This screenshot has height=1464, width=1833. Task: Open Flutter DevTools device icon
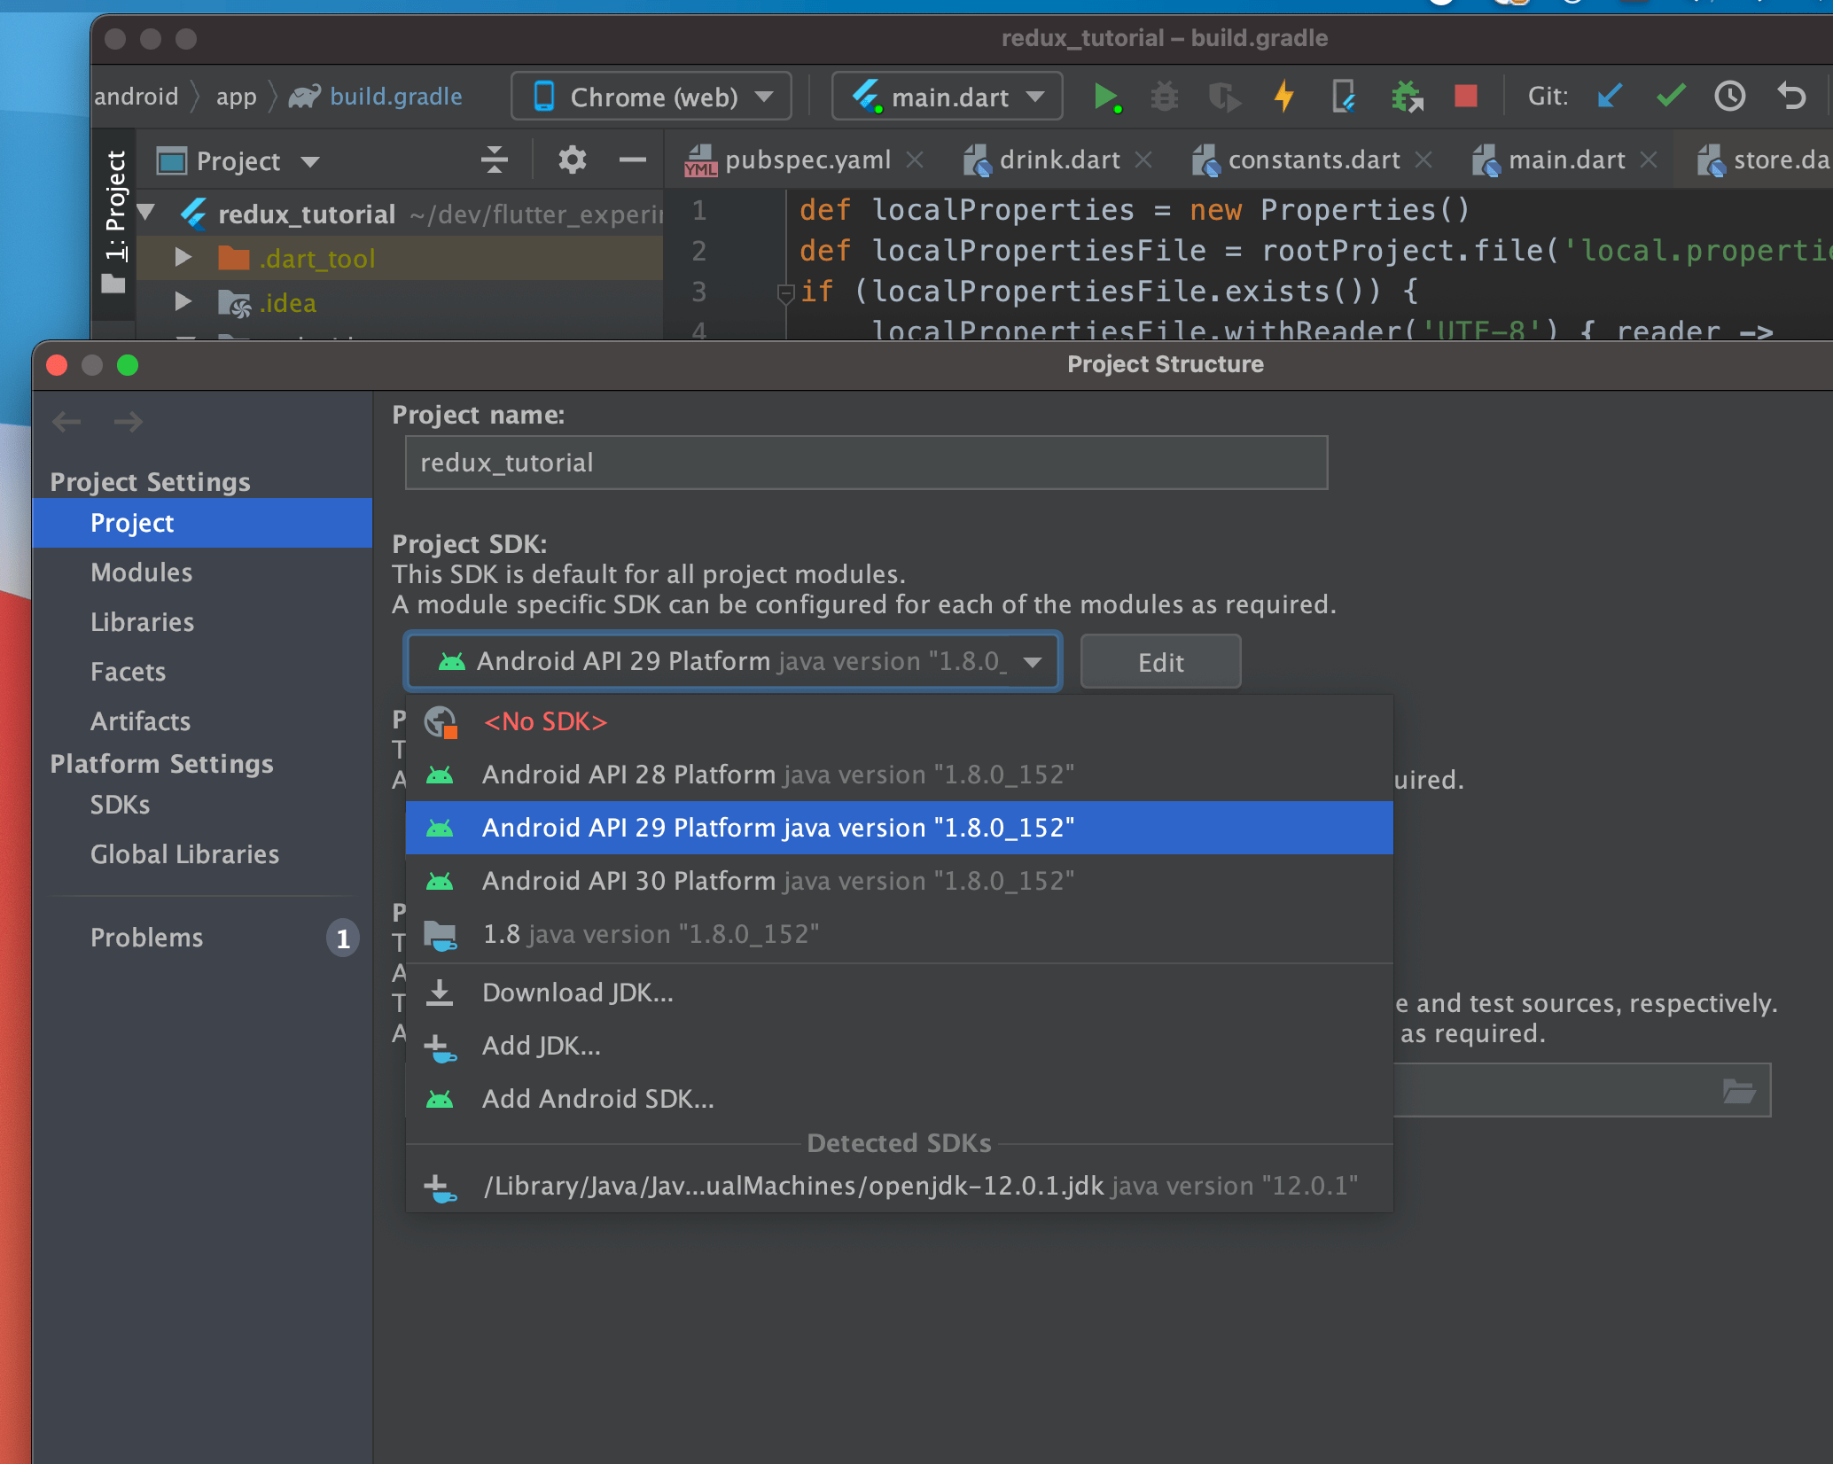[x=1345, y=97]
